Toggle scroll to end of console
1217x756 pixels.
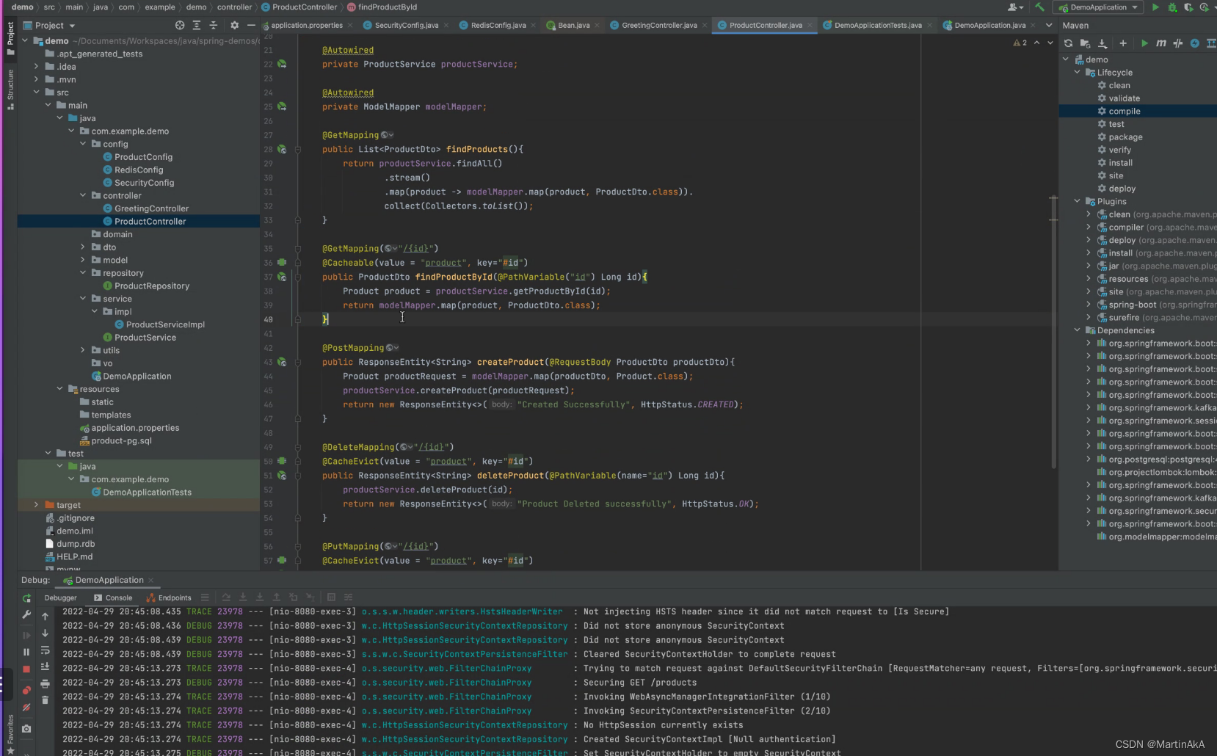pos(45,667)
